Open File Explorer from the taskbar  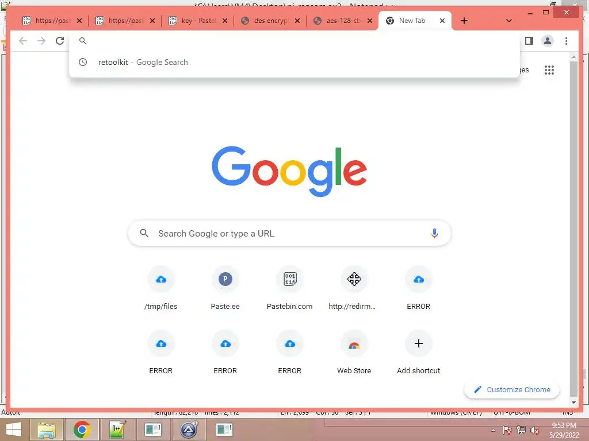tap(46, 430)
